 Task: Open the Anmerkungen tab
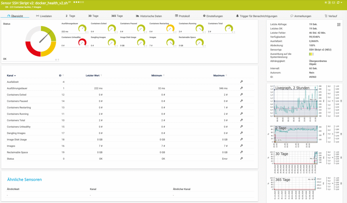301,16
